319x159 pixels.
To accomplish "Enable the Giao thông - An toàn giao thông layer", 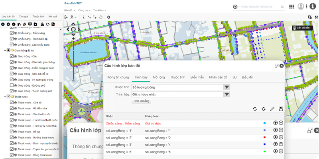I will (x=12, y=79).
